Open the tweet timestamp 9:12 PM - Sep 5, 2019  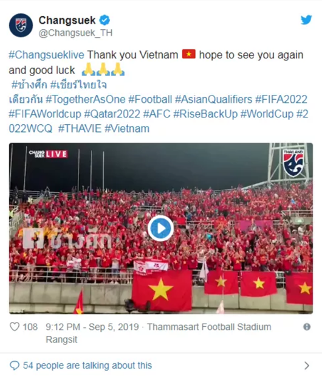92,327
